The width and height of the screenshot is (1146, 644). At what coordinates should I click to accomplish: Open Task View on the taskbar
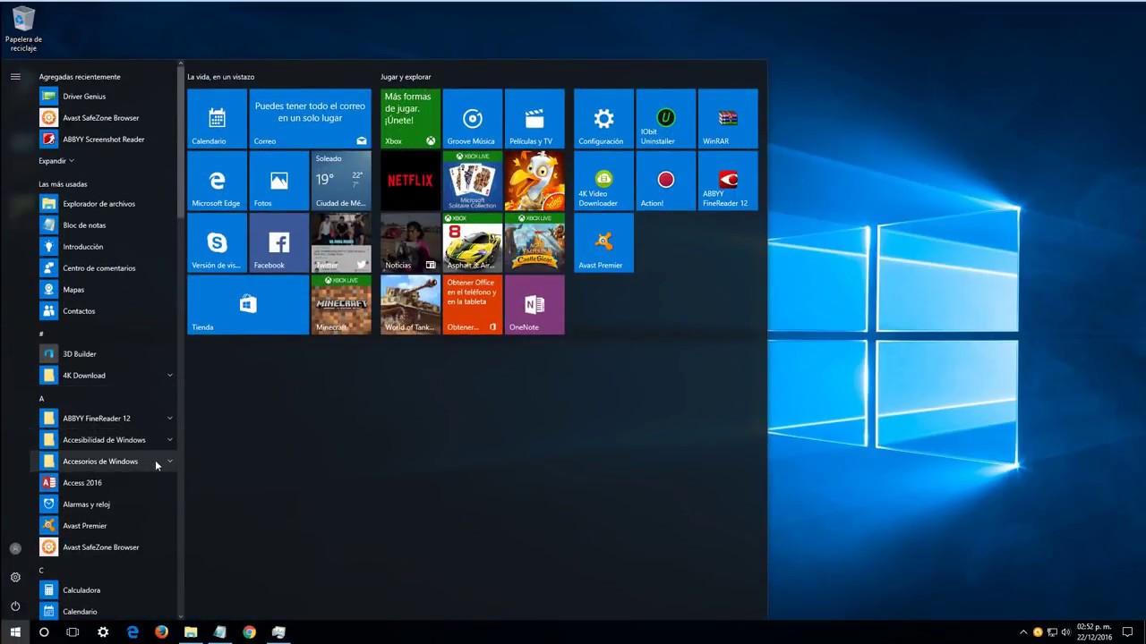73,632
